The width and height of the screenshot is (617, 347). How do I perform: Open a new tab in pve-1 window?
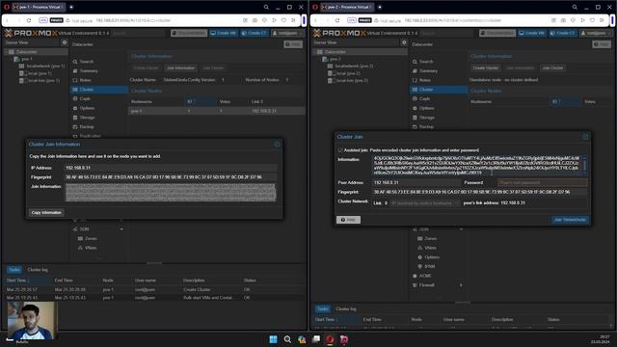click(x=71, y=7)
